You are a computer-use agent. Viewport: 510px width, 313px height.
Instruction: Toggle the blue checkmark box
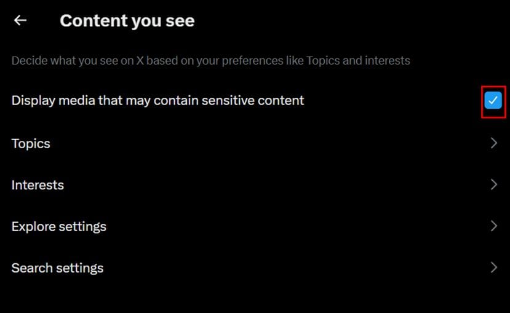coord(493,100)
